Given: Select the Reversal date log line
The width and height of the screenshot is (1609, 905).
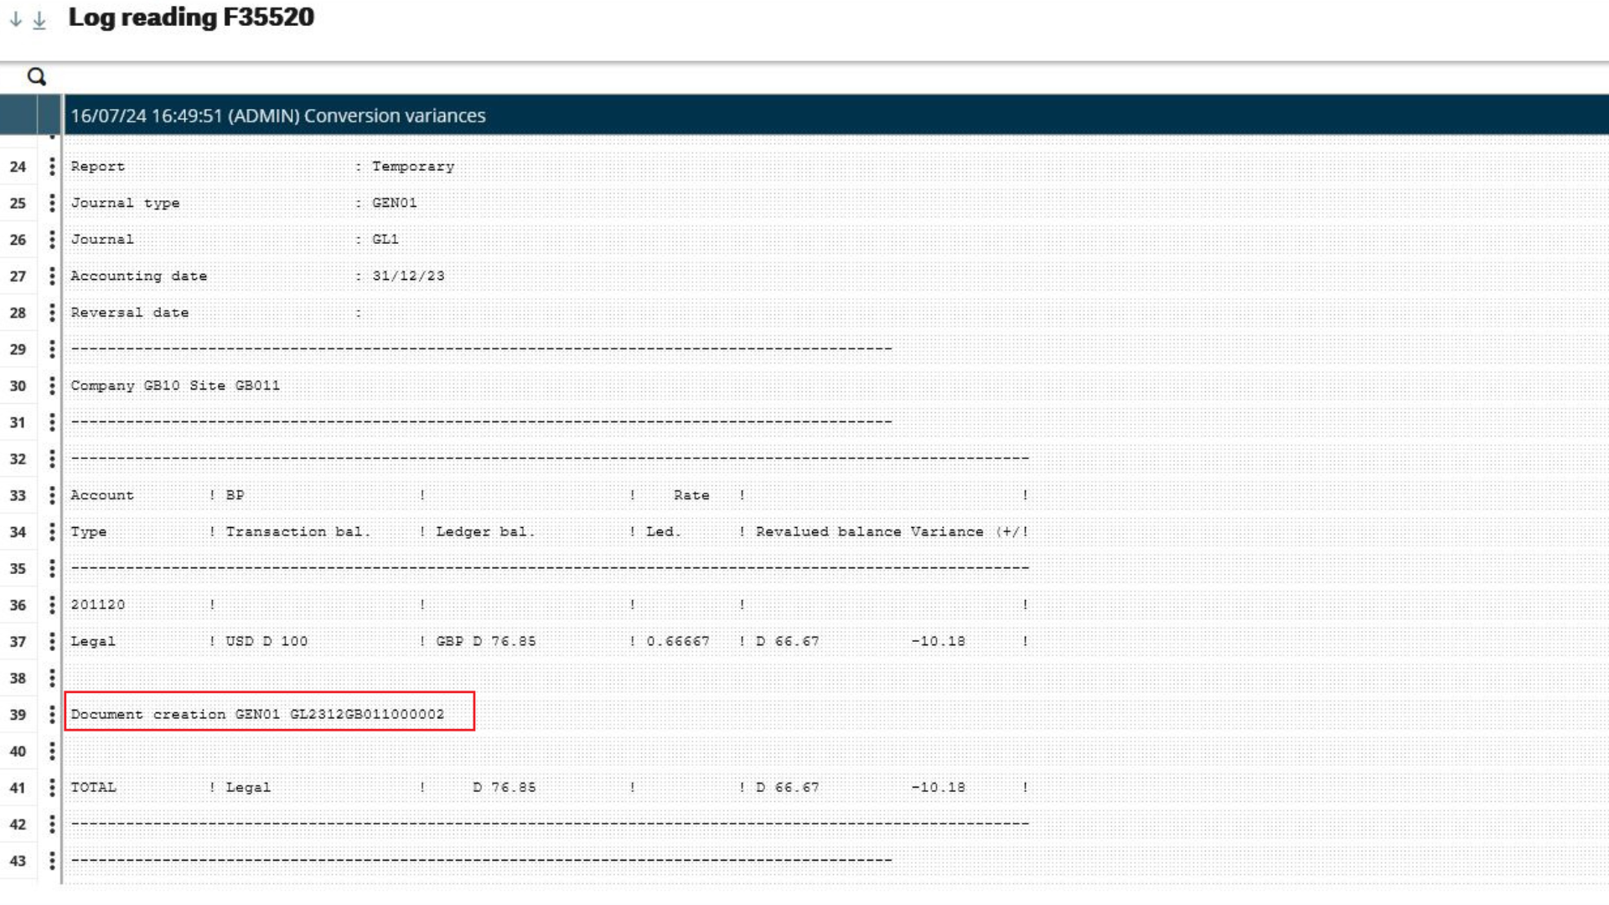Looking at the screenshot, I should [x=216, y=313].
